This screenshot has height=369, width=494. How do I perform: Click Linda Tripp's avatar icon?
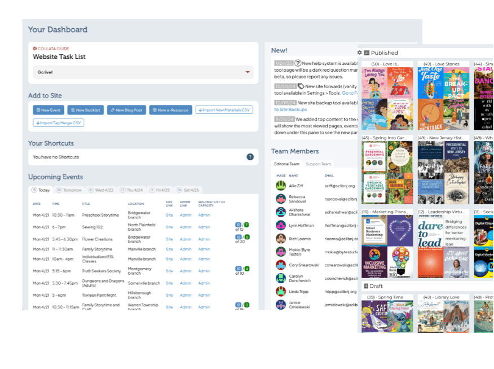pyautogui.click(x=280, y=291)
